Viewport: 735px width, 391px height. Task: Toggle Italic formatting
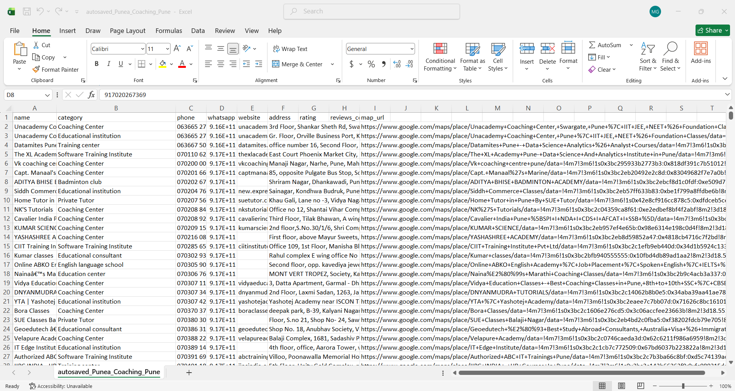point(109,64)
